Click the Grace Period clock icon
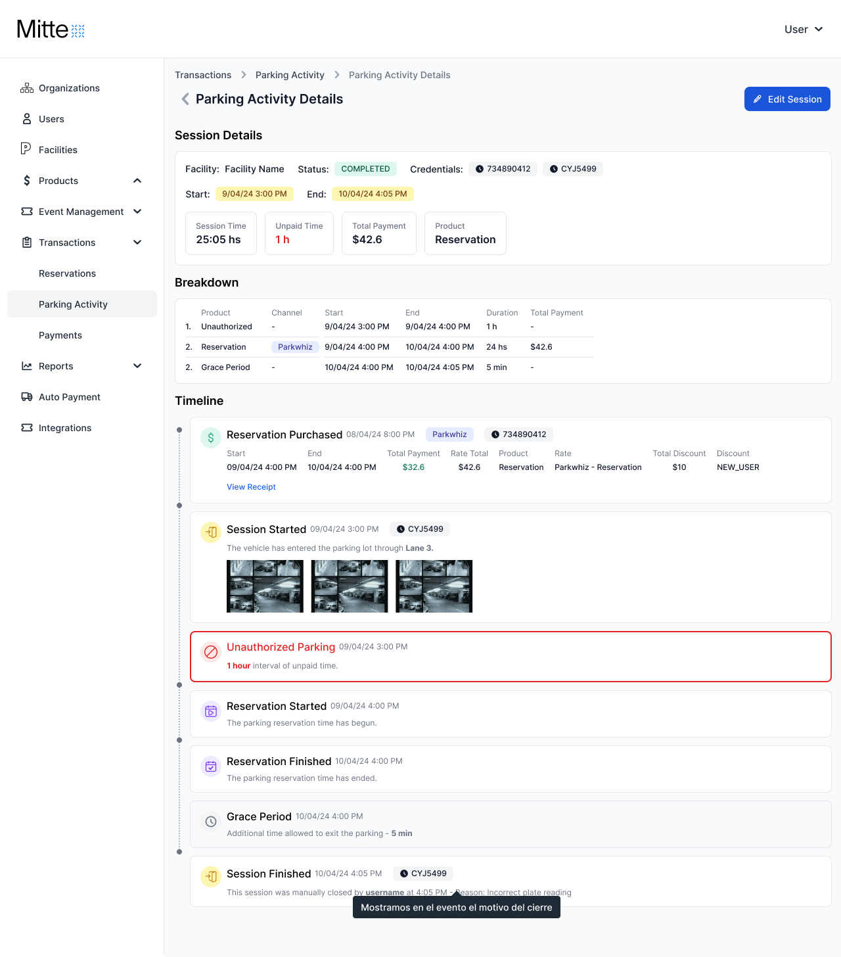 211,822
